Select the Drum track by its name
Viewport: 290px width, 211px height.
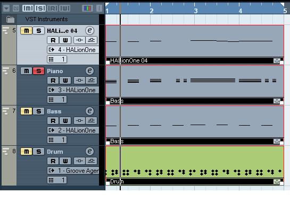[55, 152]
